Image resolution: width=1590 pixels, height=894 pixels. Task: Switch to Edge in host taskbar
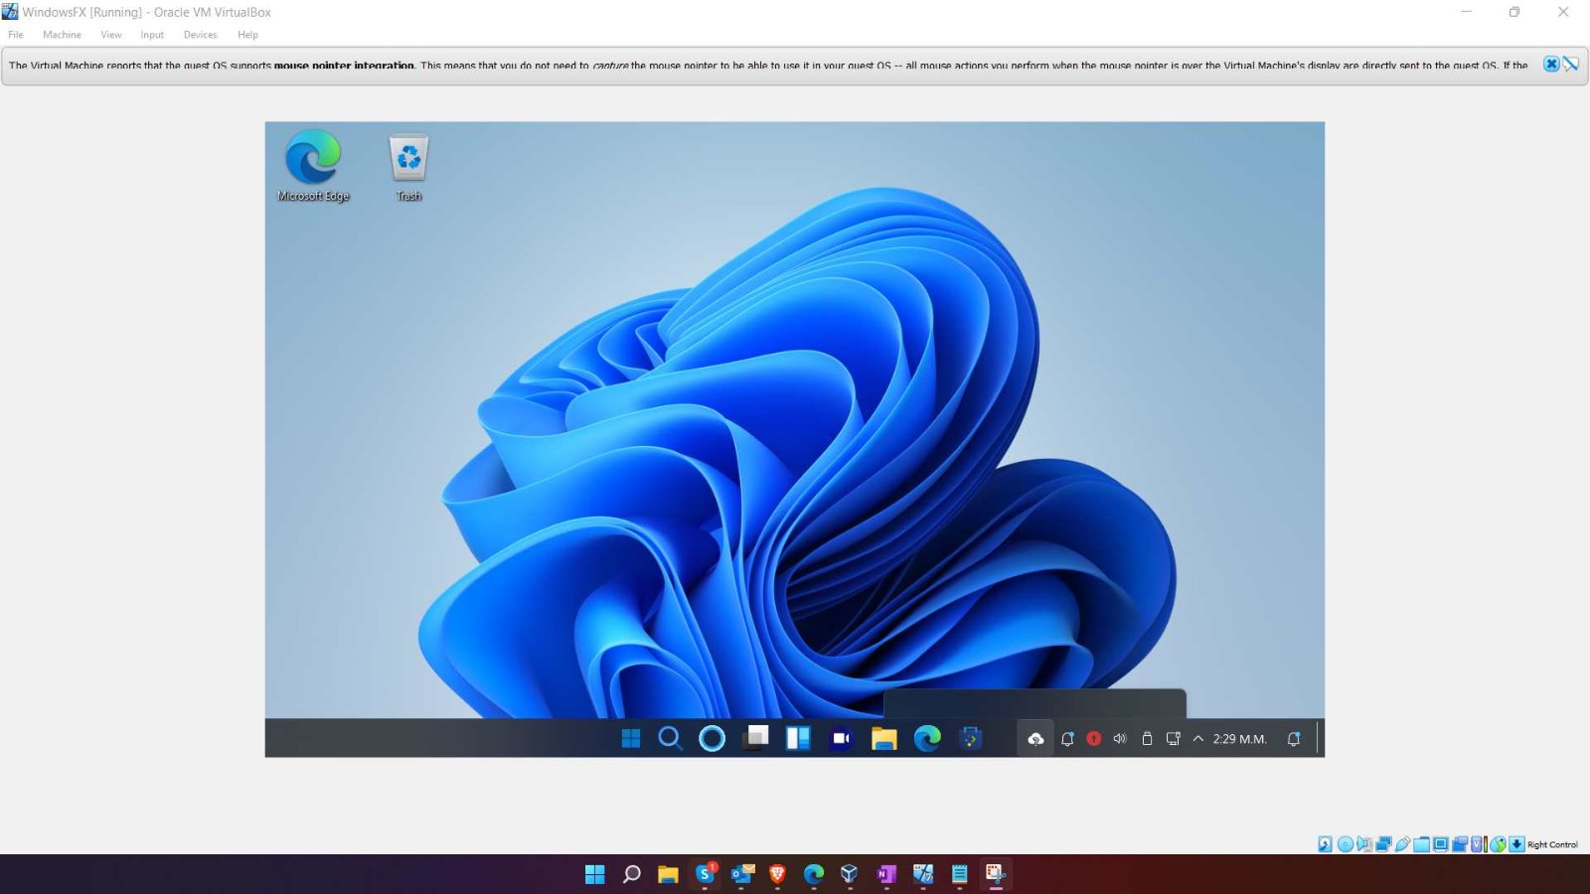coord(814,874)
